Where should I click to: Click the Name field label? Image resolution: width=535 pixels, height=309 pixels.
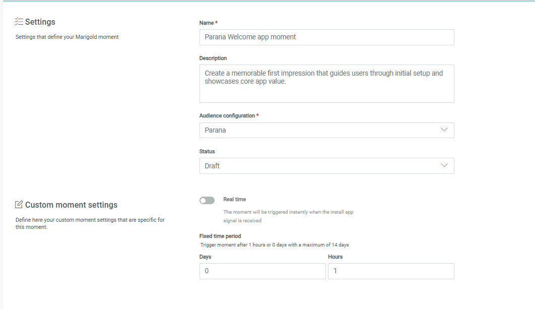(207, 23)
